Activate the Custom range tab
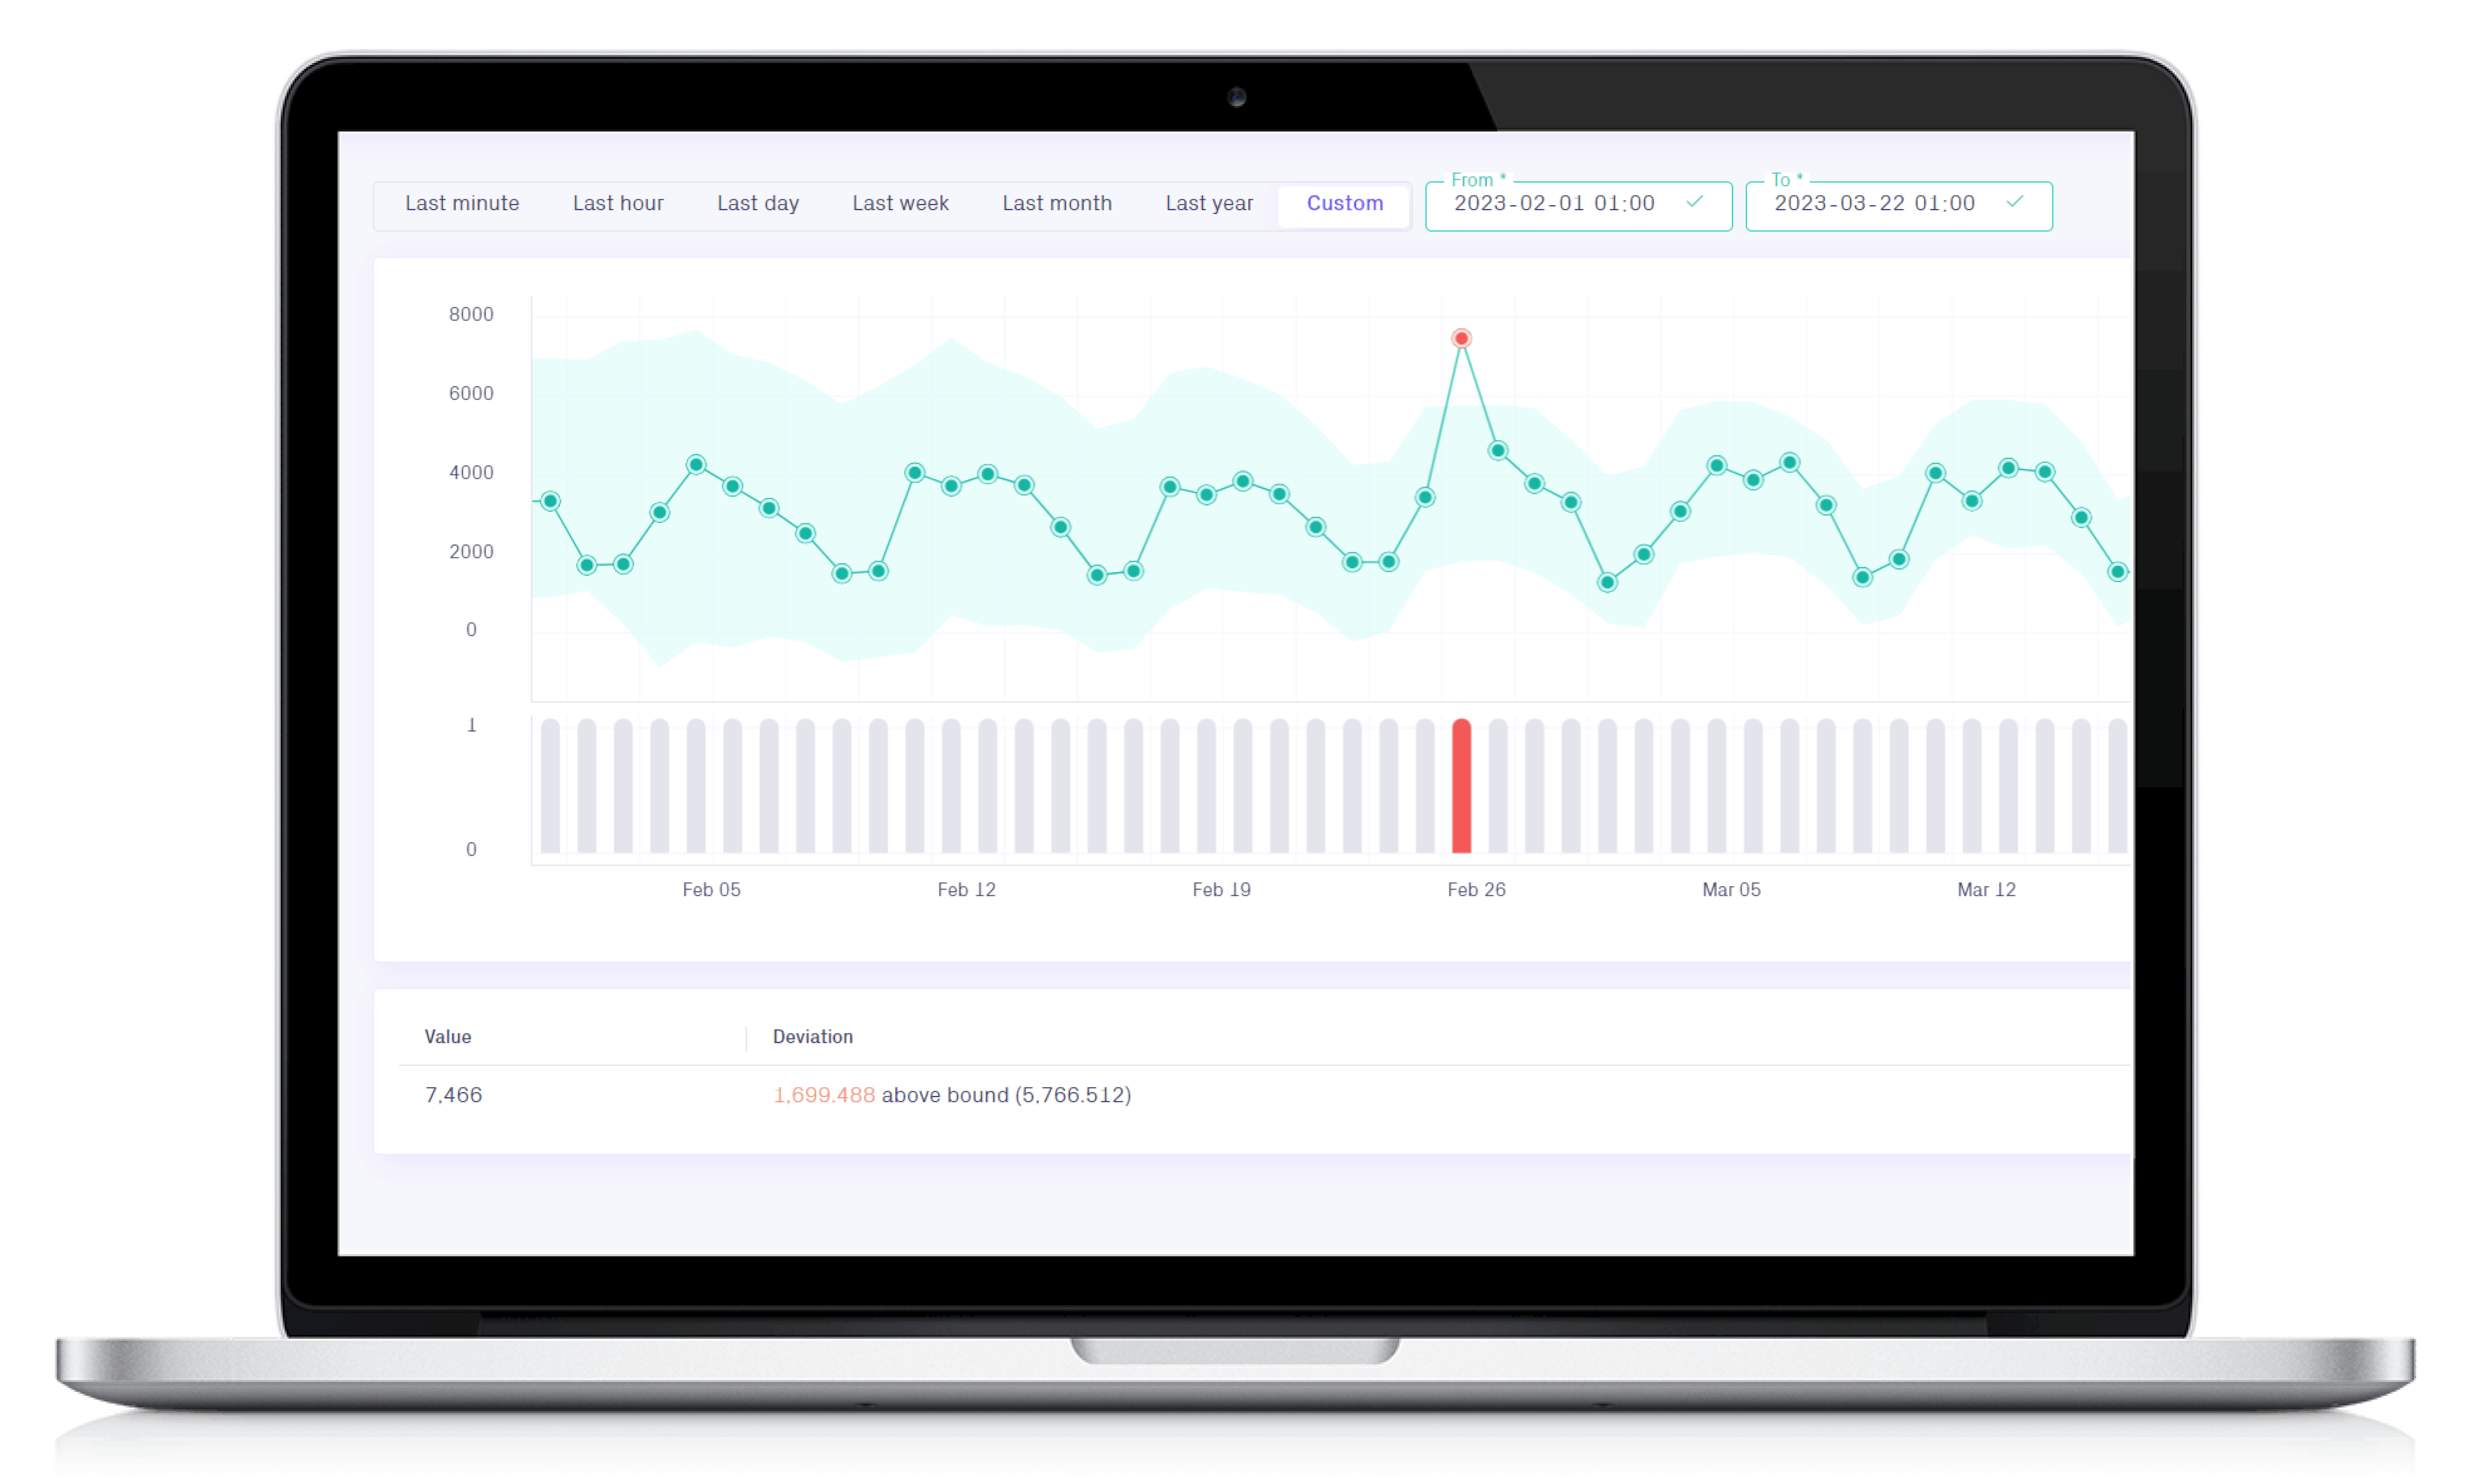Screen dimensions: 2473x1484 (x=1345, y=204)
